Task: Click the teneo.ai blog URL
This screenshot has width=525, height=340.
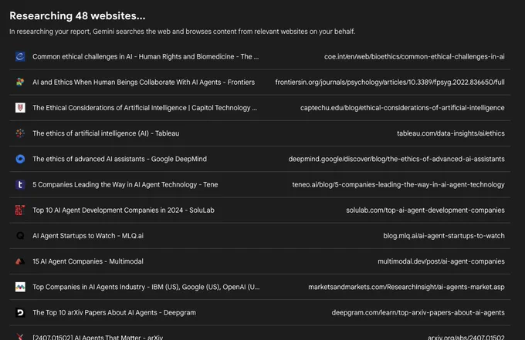Action: [x=398, y=184]
